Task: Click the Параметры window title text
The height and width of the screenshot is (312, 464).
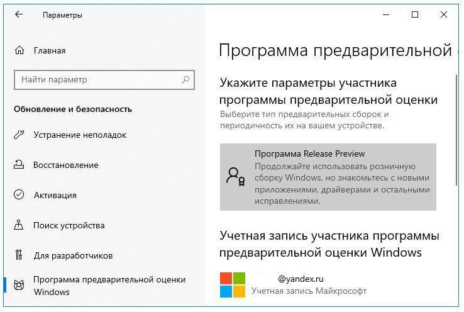Action: tap(62, 15)
